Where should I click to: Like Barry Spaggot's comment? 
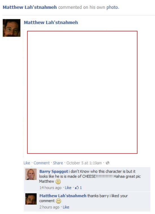[x=68, y=188]
